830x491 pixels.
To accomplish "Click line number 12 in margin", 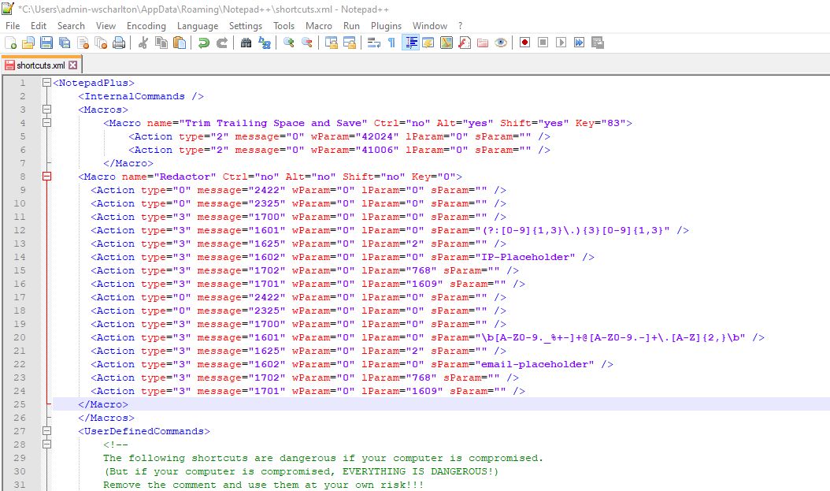I will (20, 230).
